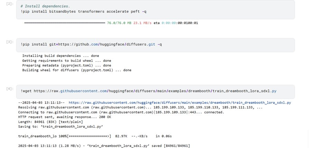311x148 pixels.
Task: Click the "Getting requirements to build wheel ... done" line
Action: click(67, 61)
